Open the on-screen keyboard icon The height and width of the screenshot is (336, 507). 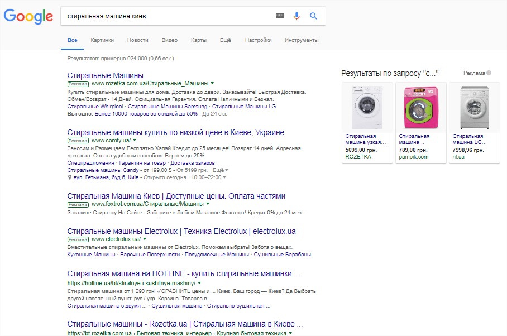[280, 16]
